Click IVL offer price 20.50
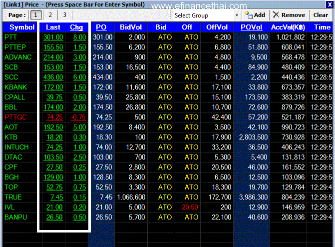The width and height of the screenshot is (335, 247). tap(190, 207)
